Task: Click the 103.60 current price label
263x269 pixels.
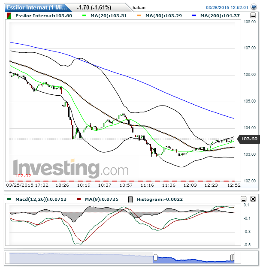Action: point(249,139)
